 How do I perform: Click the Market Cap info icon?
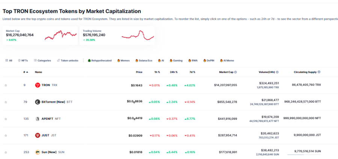(x=235, y=72)
